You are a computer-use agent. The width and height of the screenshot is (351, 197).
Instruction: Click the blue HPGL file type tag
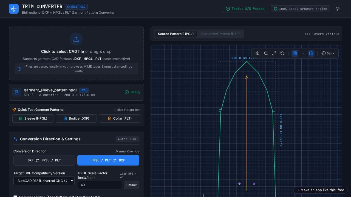(84, 90)
